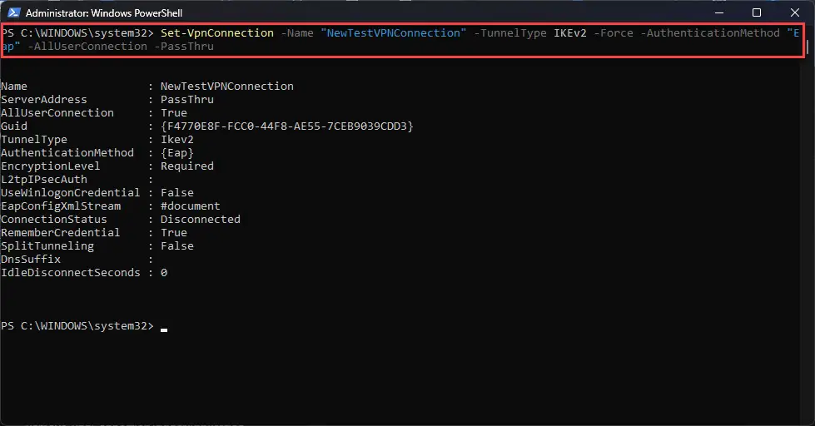815x426 pixels.
Task: Minimize the PowerShell window
Action: pos(719,12)
